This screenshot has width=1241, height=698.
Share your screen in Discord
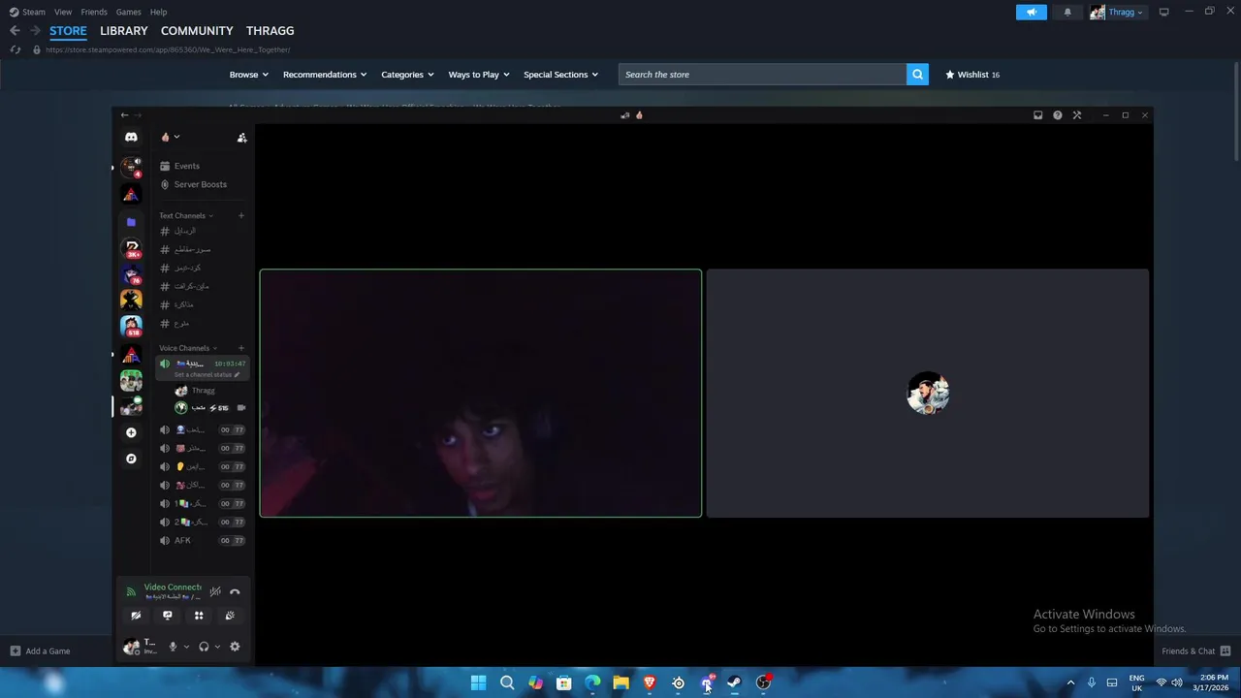click(167, 616)
